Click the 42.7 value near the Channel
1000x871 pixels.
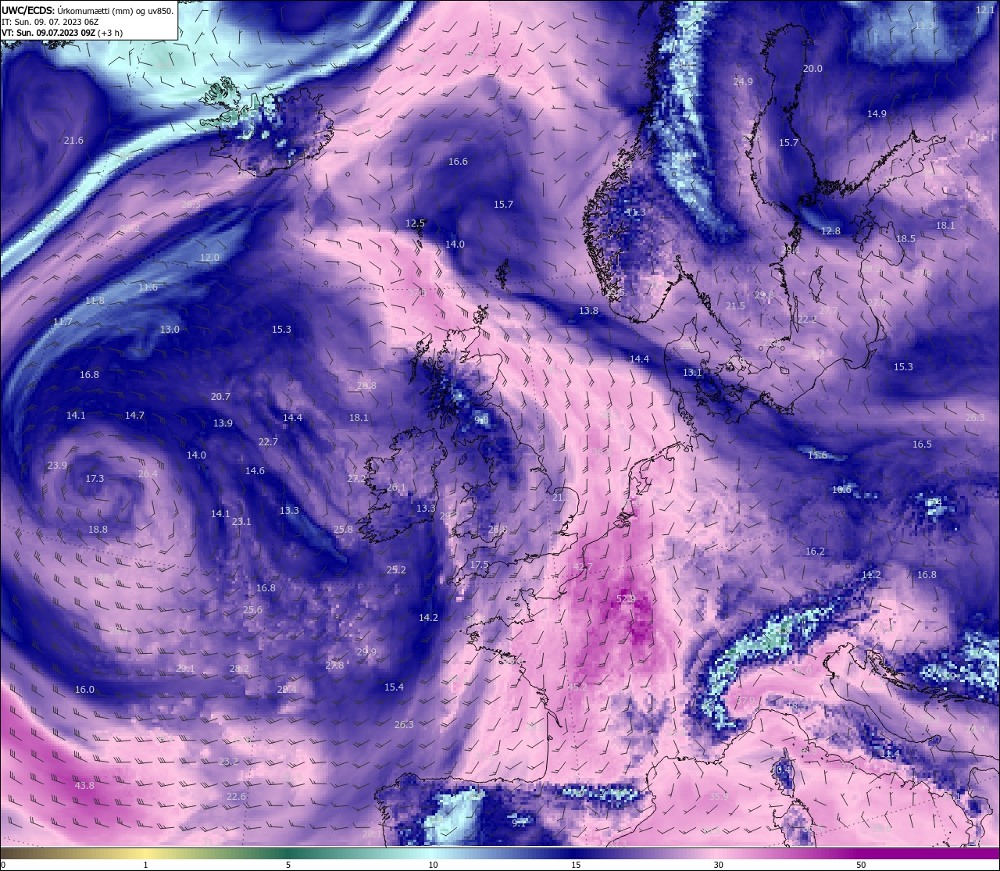[583, 567]
